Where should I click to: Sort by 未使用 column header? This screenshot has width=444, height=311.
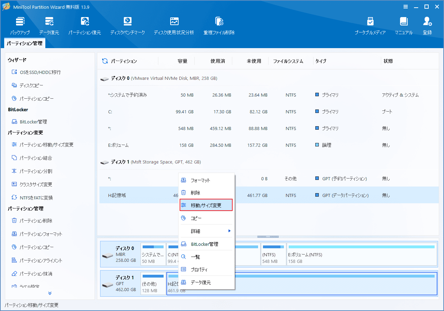pos(254,61)
